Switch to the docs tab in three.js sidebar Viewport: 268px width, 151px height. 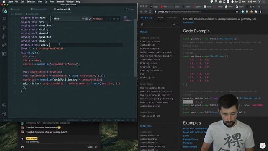[160, 18]
